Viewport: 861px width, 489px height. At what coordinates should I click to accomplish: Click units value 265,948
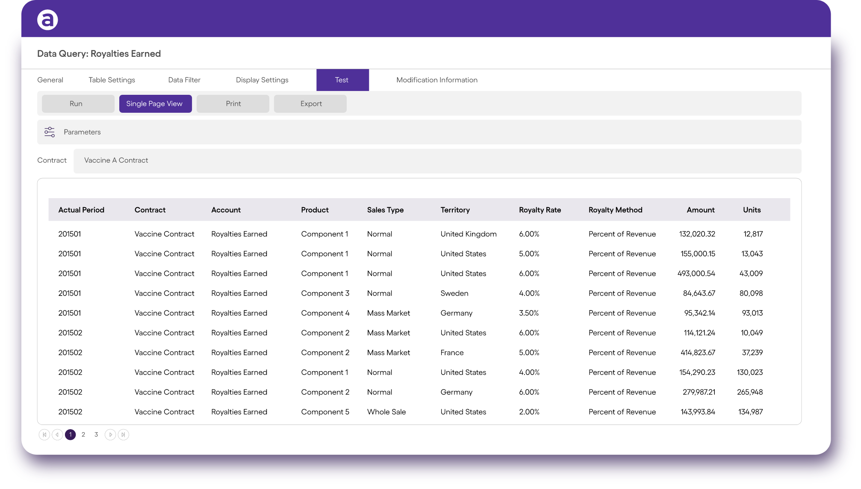click(750, 392)
